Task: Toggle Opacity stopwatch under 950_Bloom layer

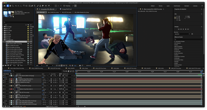Action: point(15,78)
